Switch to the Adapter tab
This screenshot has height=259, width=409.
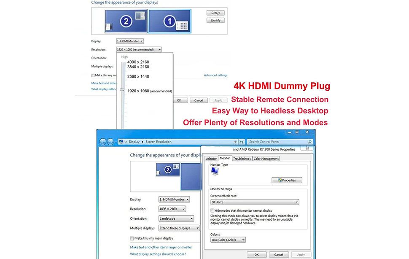pyautogui.click(x=211, y=159)
